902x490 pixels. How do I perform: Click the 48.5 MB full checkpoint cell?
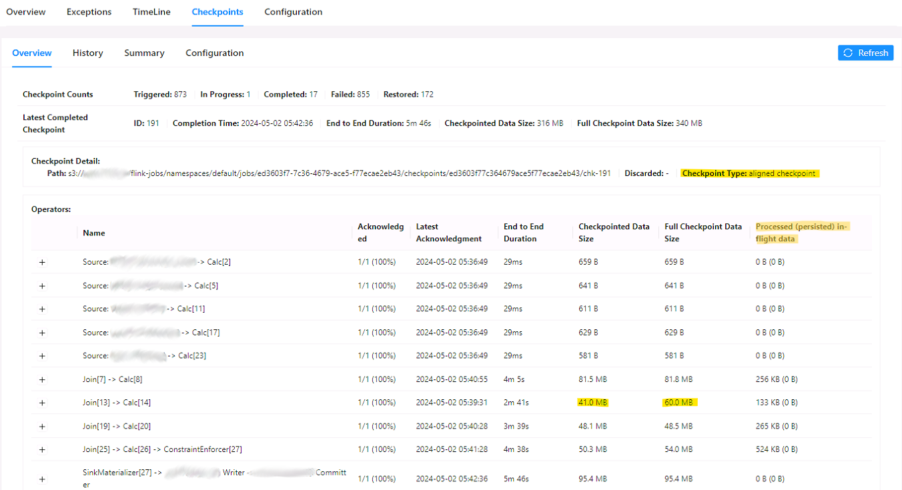pyautogui.click(x=679, y=426)
